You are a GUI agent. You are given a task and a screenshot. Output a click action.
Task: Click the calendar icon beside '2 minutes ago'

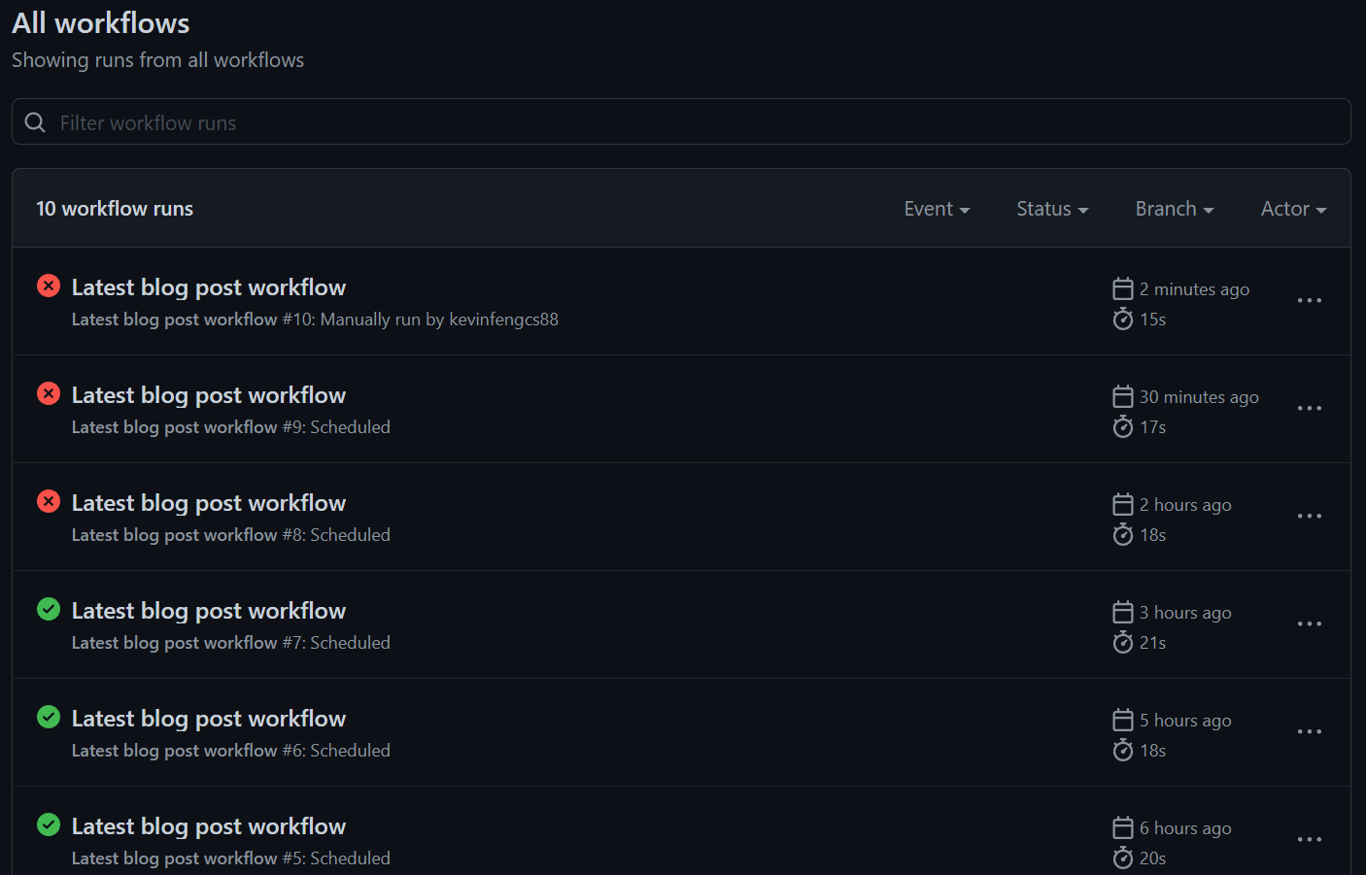pyautogui.click(x=1123, y=288)
